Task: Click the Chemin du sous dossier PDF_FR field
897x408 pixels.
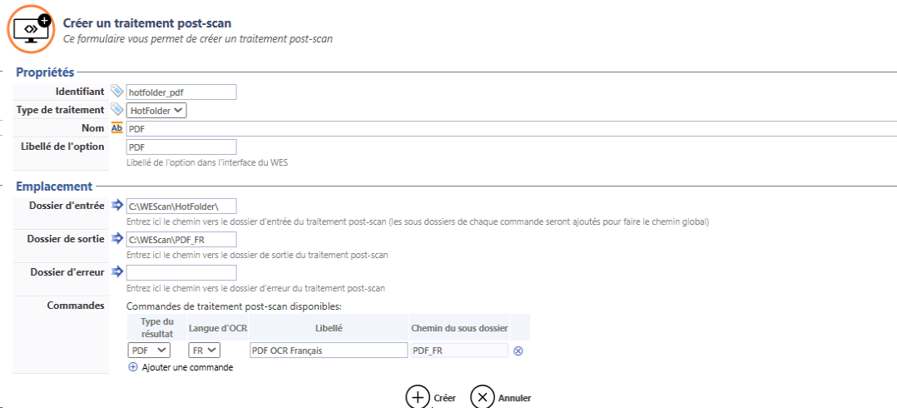Action: pyautogui.click(x=458, y=351)
